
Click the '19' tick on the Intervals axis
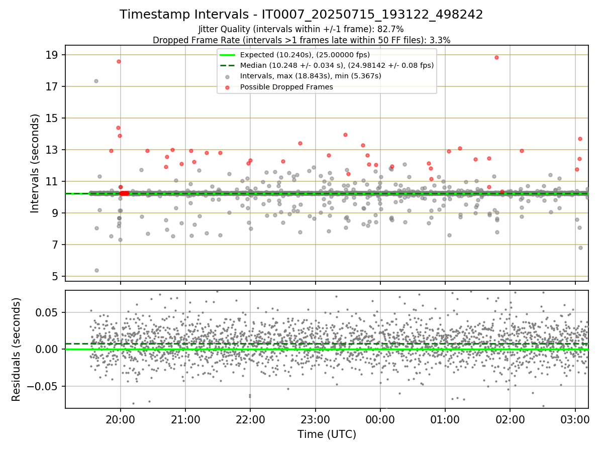tap(53, 55)
